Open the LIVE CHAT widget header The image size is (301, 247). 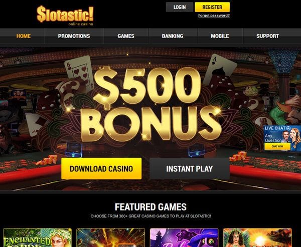(x=277, y=128)
